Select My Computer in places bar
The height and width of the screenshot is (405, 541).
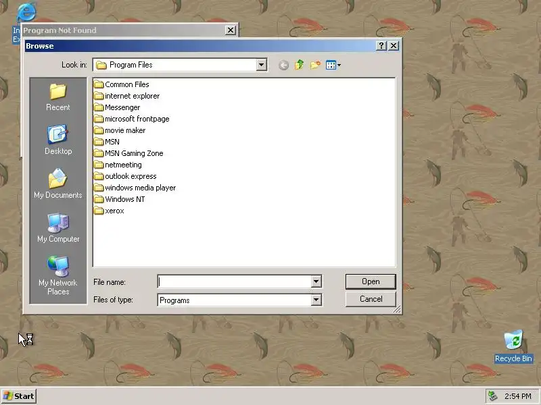(58, 227)
